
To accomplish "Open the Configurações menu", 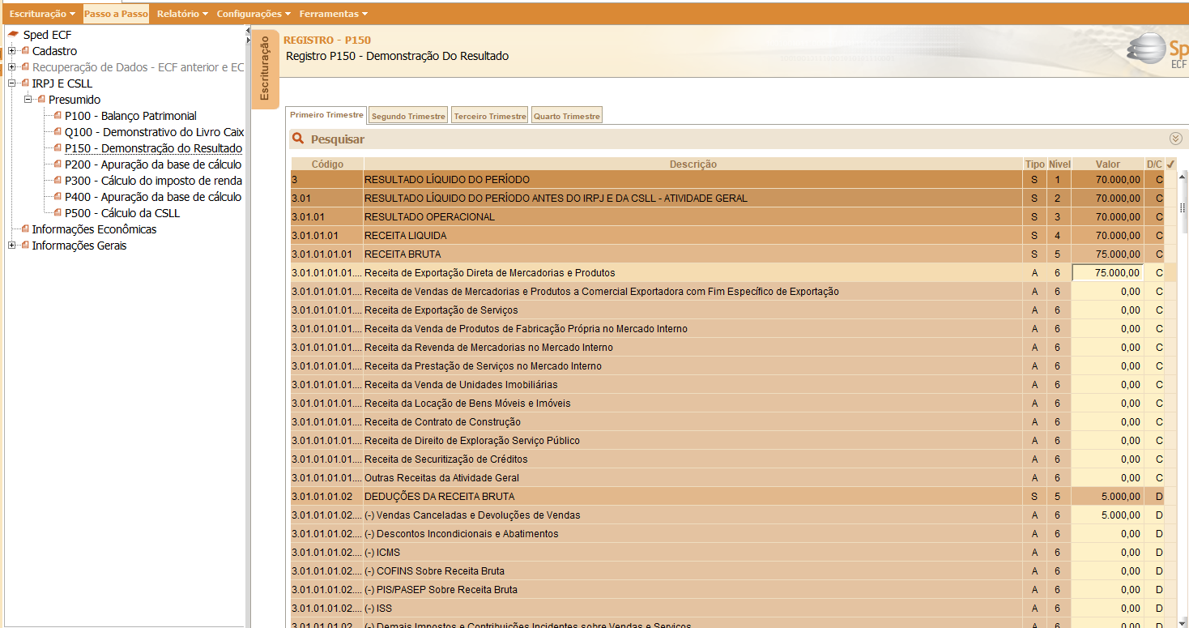I will click(254, 14).
